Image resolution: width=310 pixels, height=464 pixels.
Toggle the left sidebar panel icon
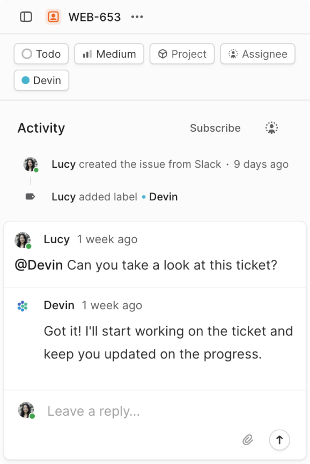coord(25,17)
